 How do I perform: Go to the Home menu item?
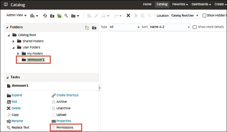(x=147, y=4)
